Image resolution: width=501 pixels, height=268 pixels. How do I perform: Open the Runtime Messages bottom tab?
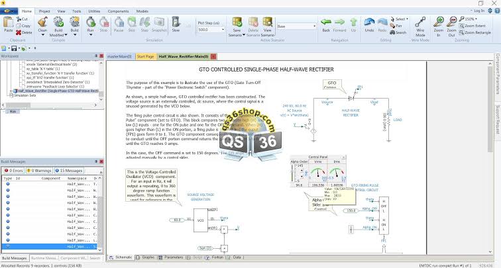44,258
